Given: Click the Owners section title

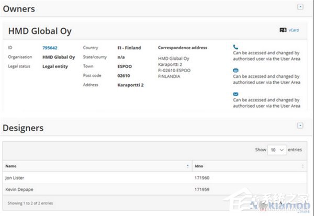Looking at the screenshot, I should click(x=19, y=9).
